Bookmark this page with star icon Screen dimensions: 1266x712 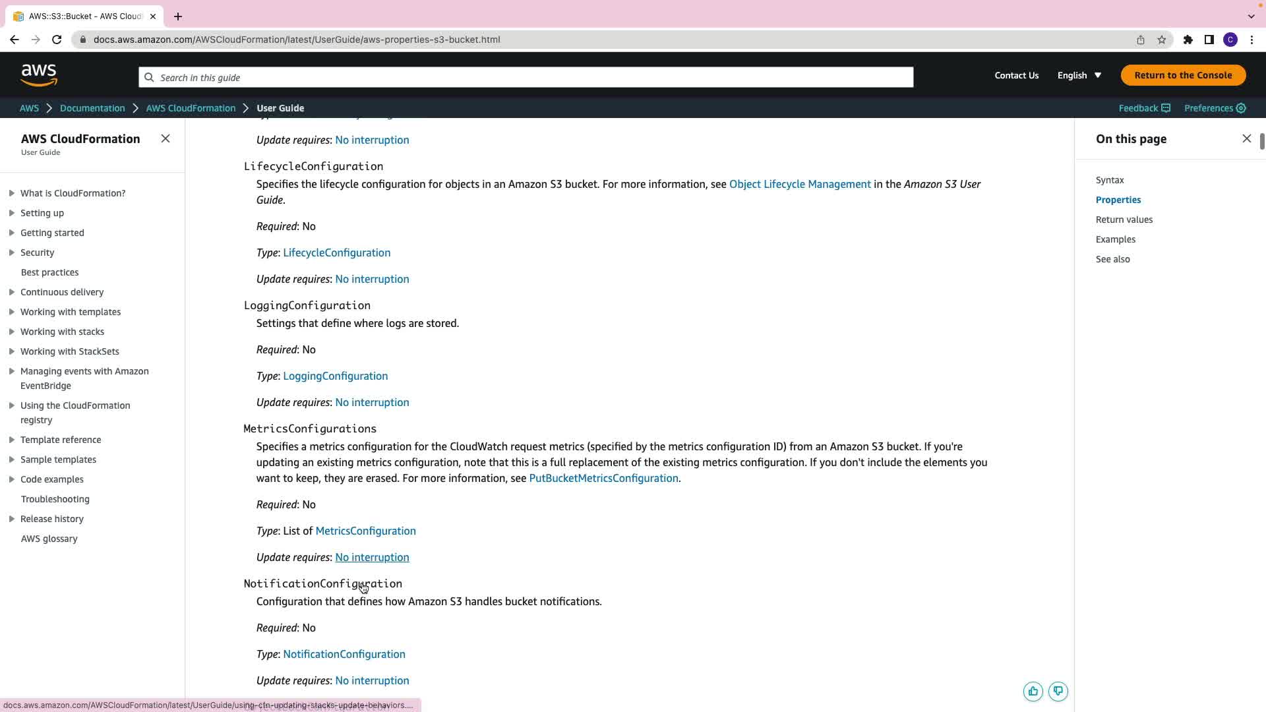(x=1162, y=40)
